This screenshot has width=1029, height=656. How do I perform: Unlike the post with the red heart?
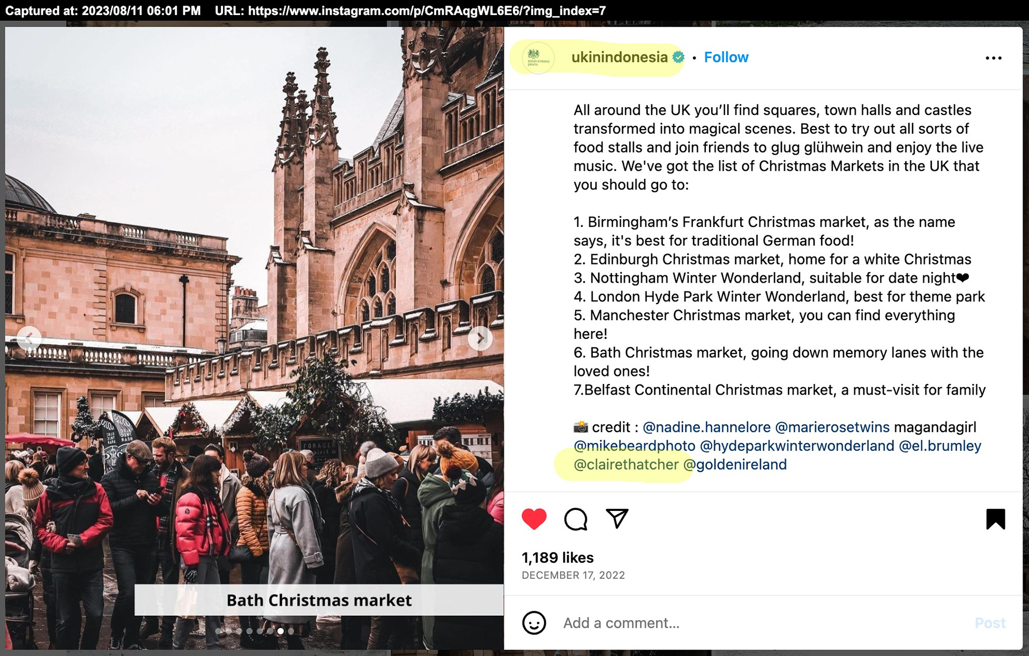point(534,518)
